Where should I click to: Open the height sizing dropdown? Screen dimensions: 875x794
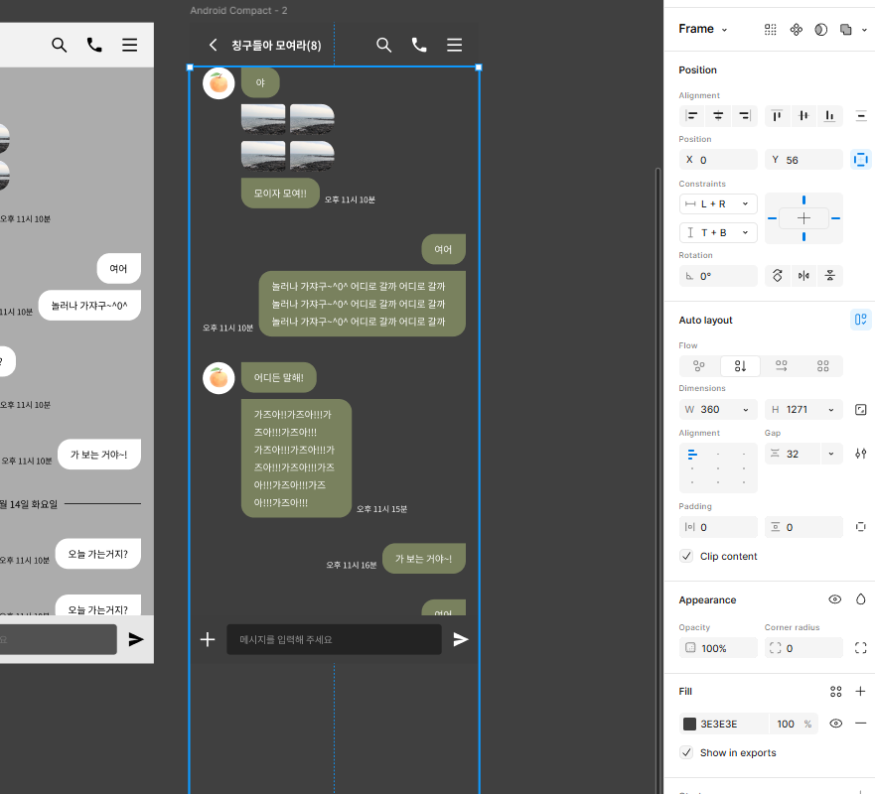point(831,410)
